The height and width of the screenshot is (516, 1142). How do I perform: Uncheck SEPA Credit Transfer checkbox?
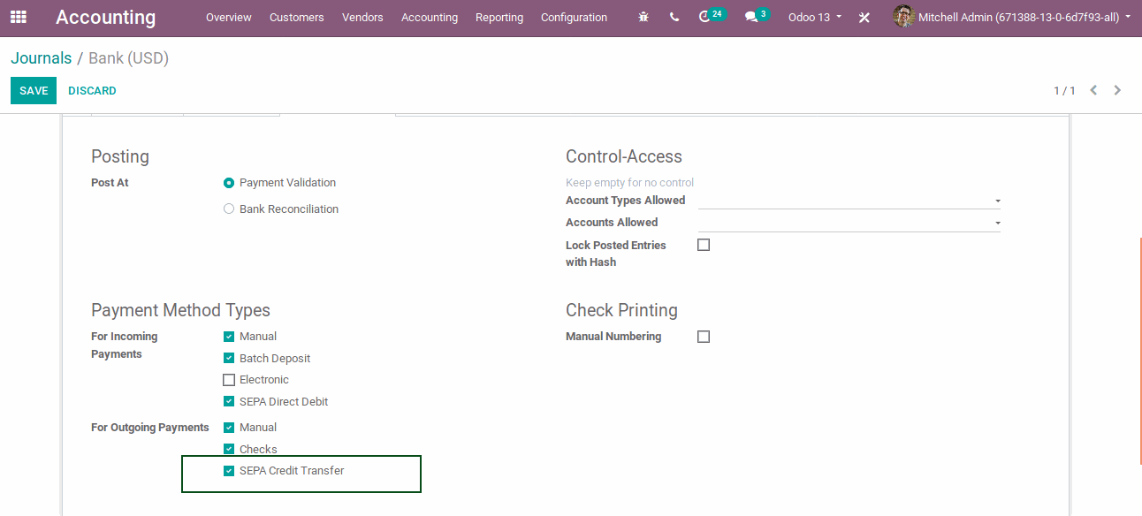229,471
